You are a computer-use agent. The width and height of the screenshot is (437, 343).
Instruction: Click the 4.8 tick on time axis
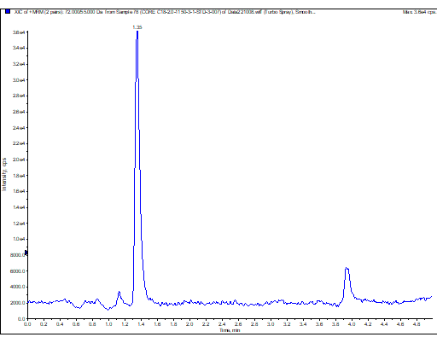click(x=417, y=324)
